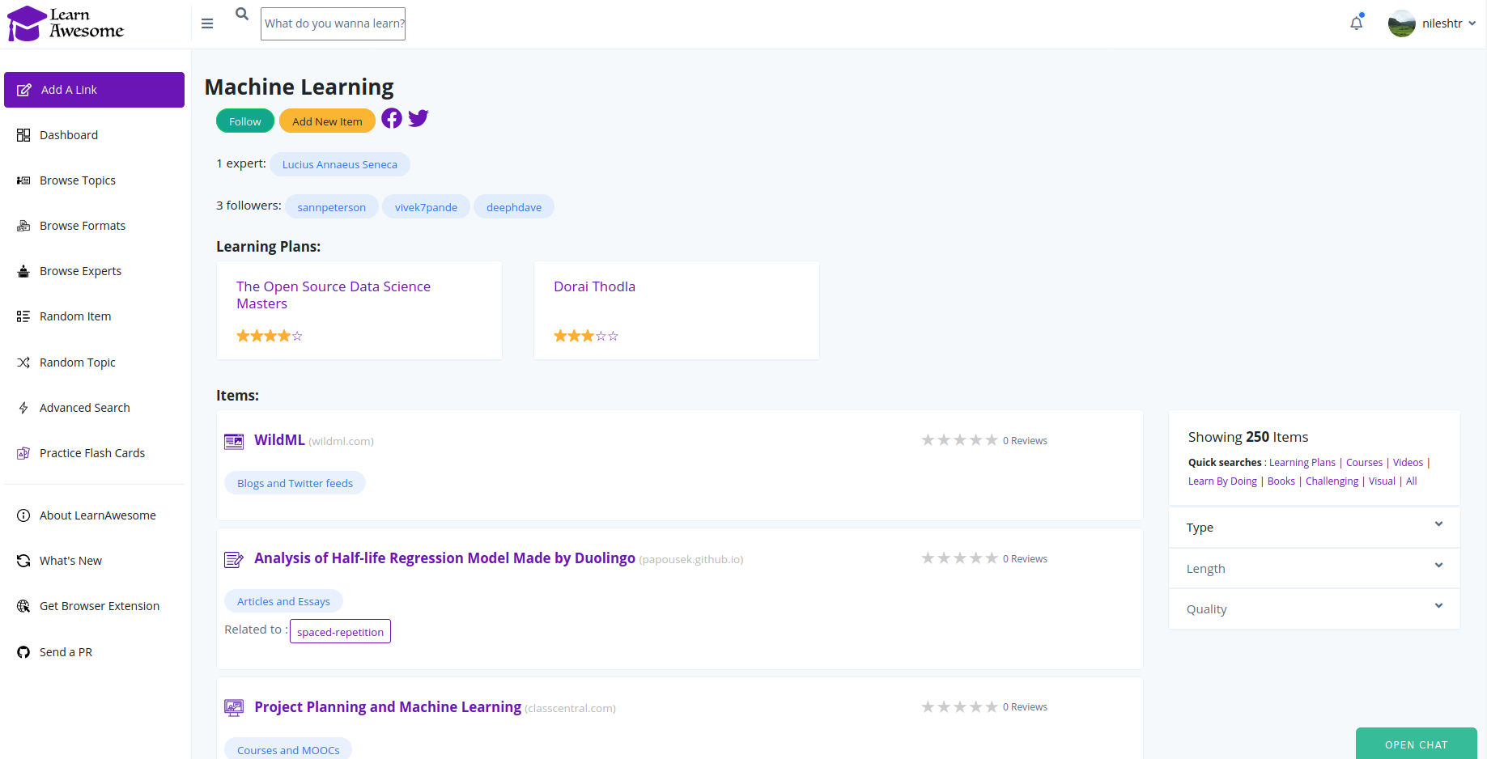Open expert Lucius Annaeus Seneca
The image size is (1487, 759).
click(x=340, y=164)
